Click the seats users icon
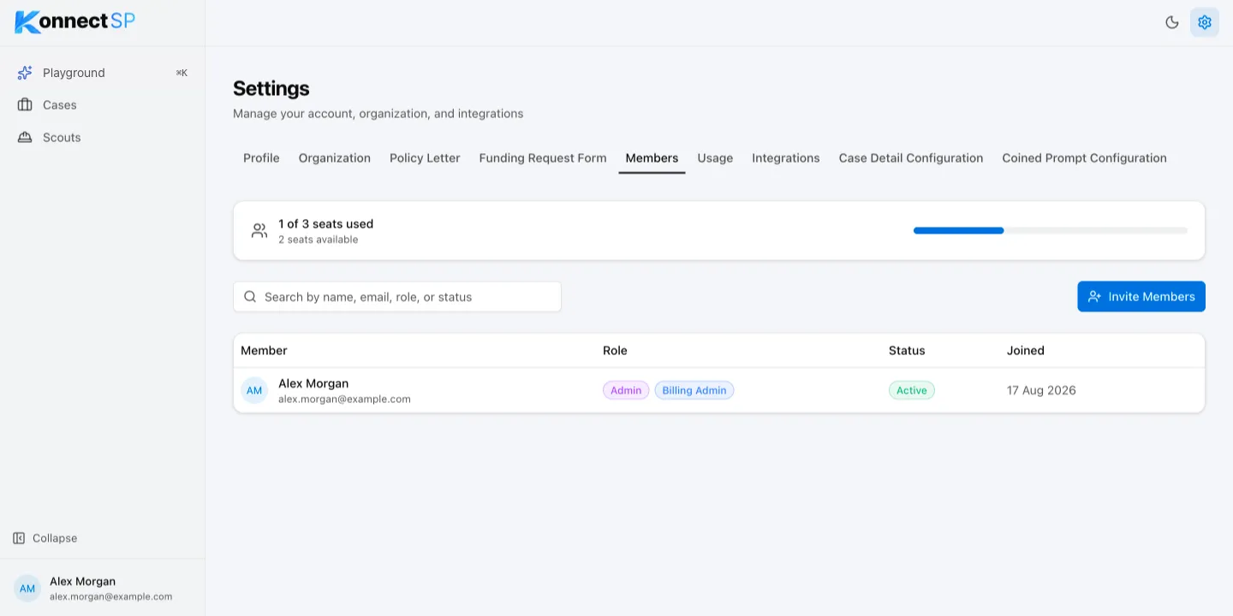 pyautogui.click(x=259, y=231)
